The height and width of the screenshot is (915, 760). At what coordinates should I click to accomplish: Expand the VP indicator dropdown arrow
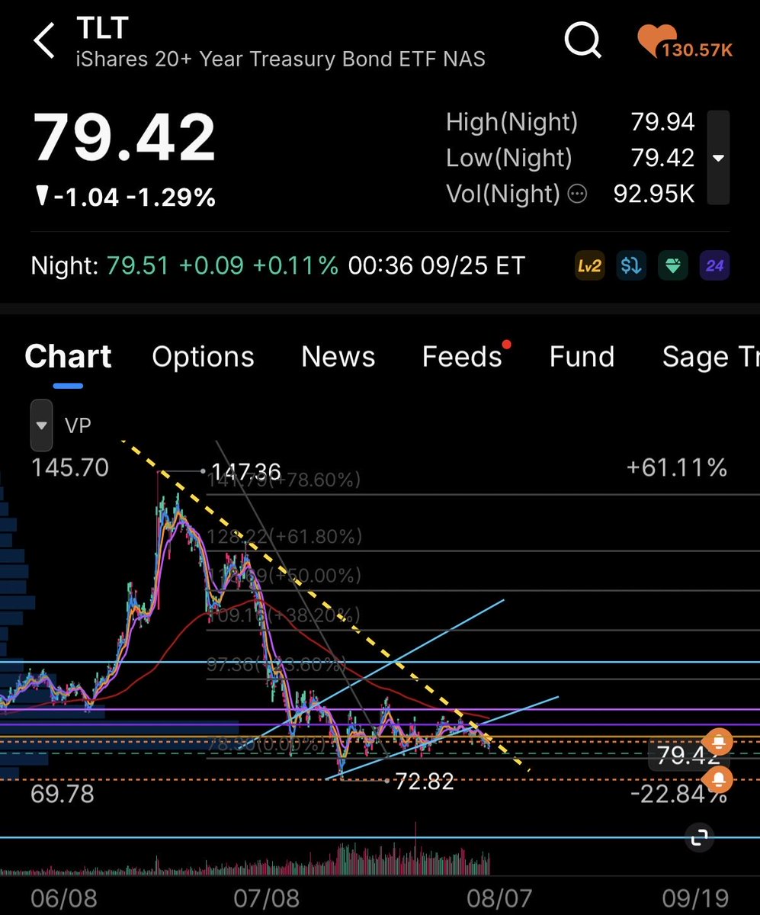tap(41, 425)
